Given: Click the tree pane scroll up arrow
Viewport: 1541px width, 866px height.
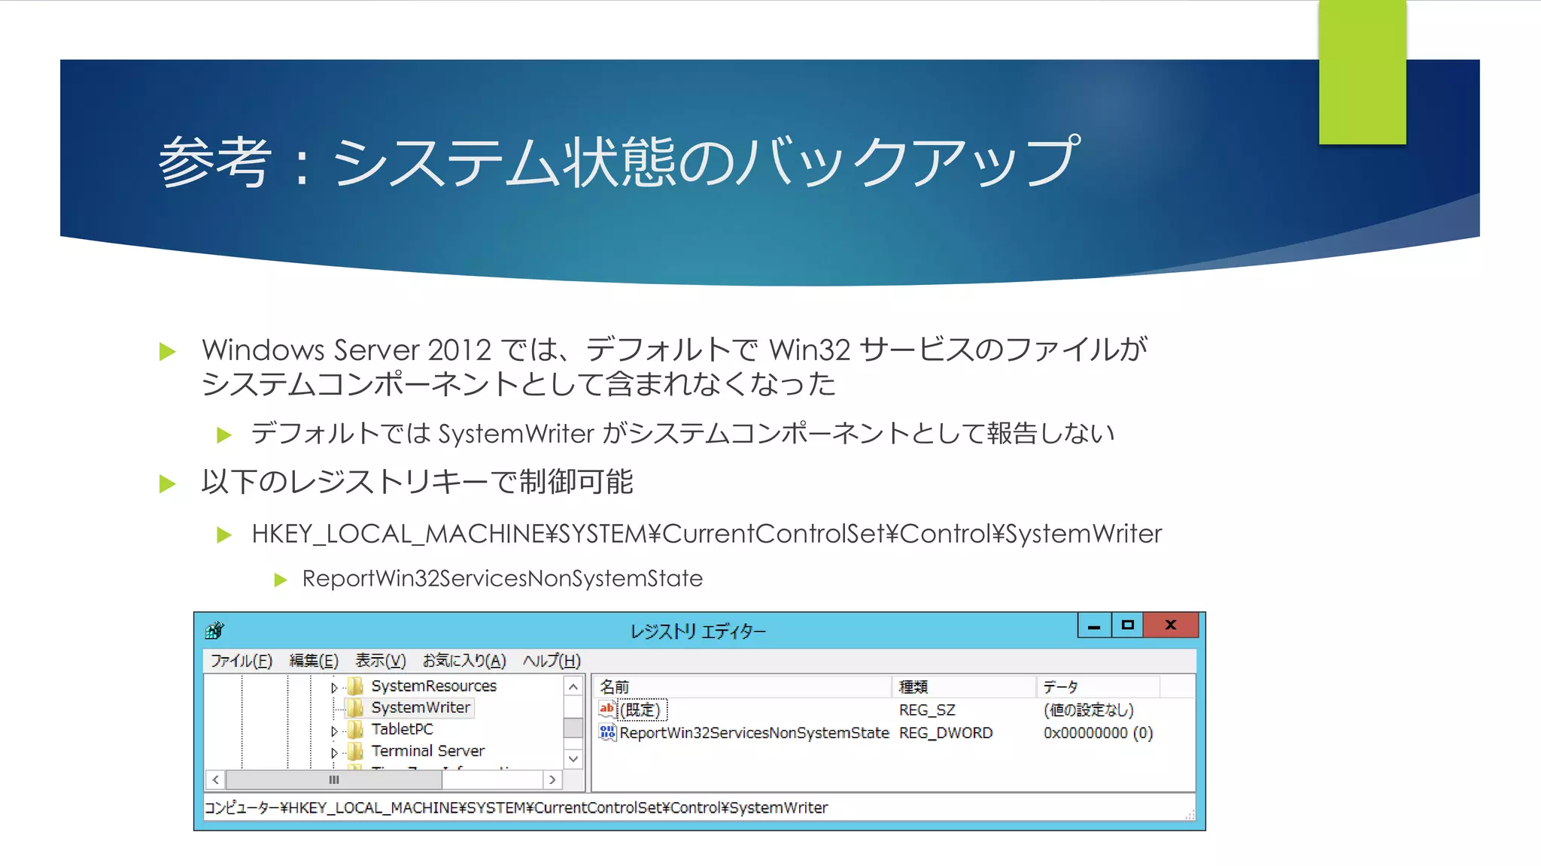Looking at the screenshot, I should tap(573, 686).
